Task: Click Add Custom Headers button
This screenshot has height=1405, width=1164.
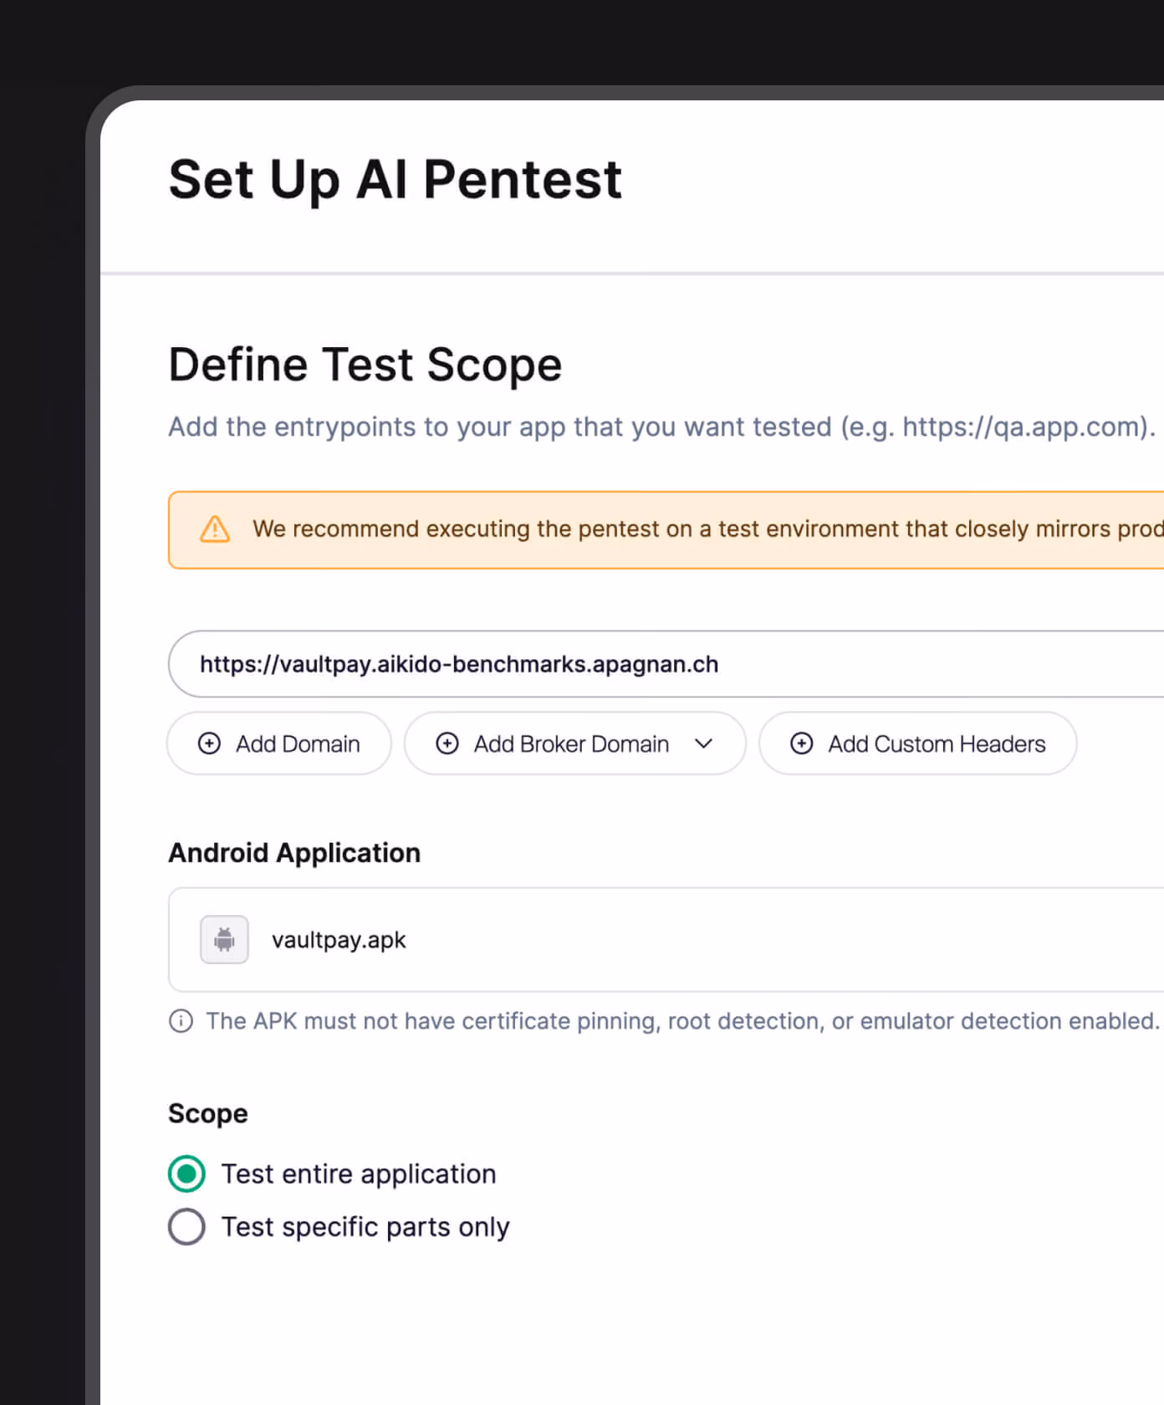Action: [x=918, y=743]
